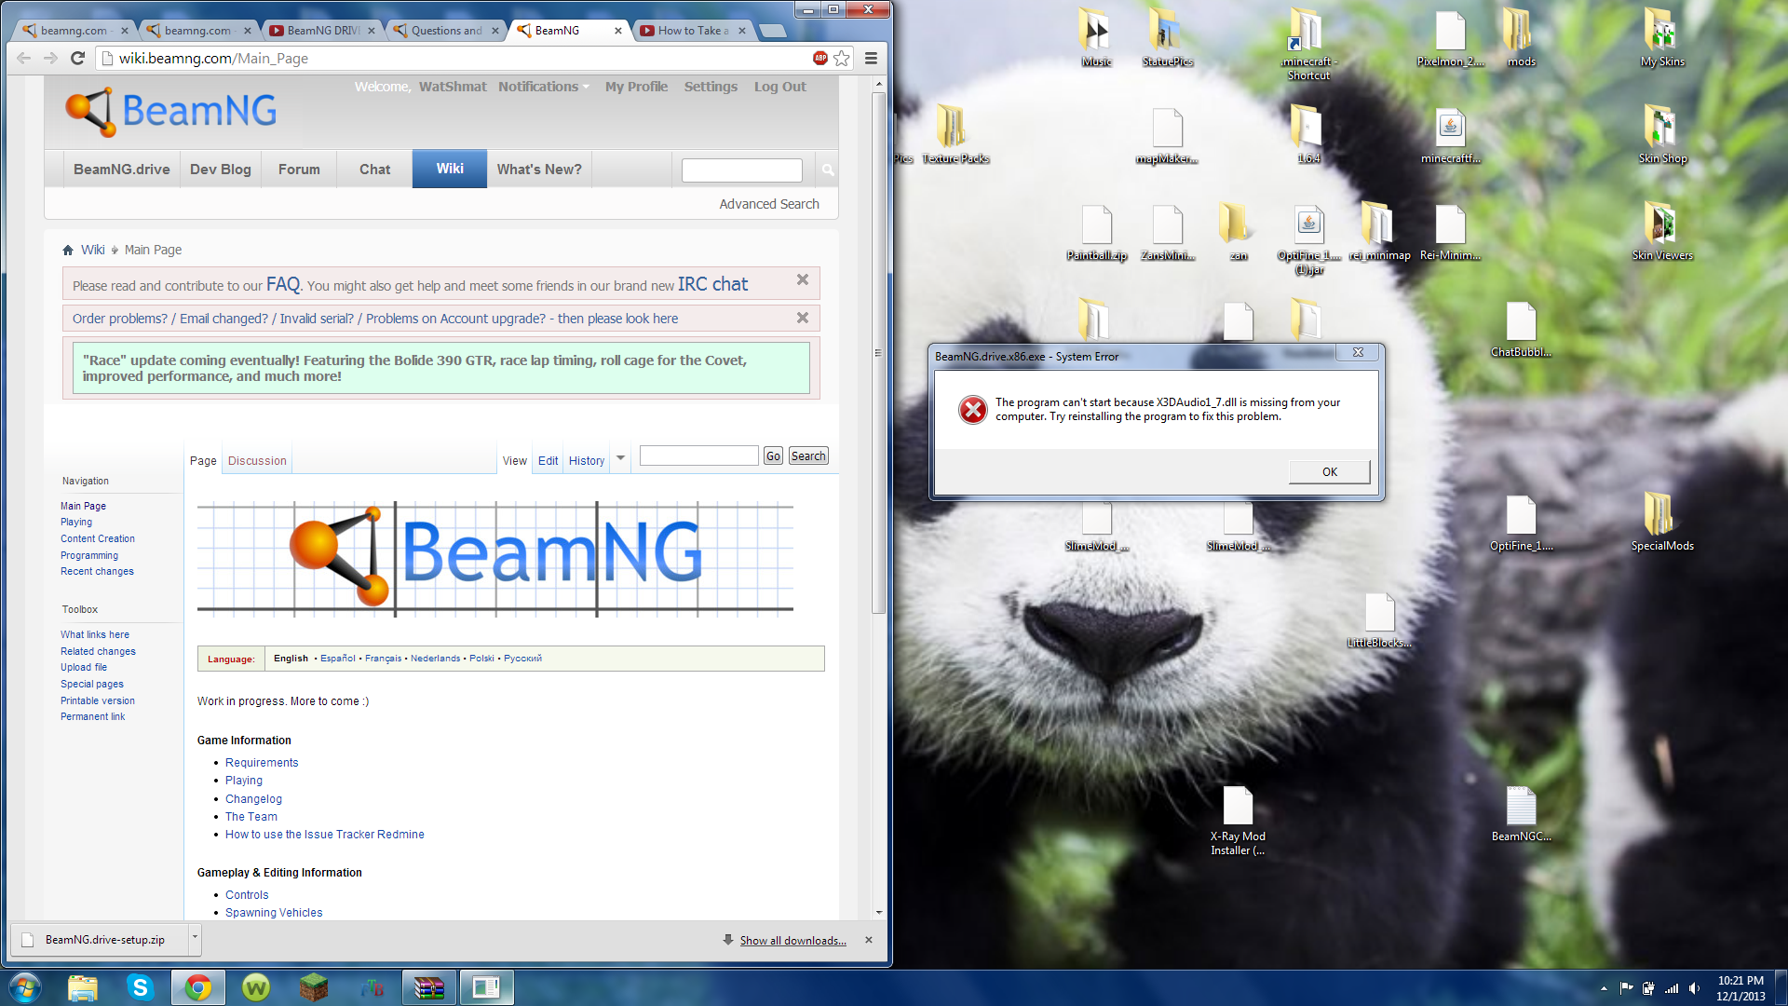Open the page actions dropdown arrow

[x=621, y=457]
